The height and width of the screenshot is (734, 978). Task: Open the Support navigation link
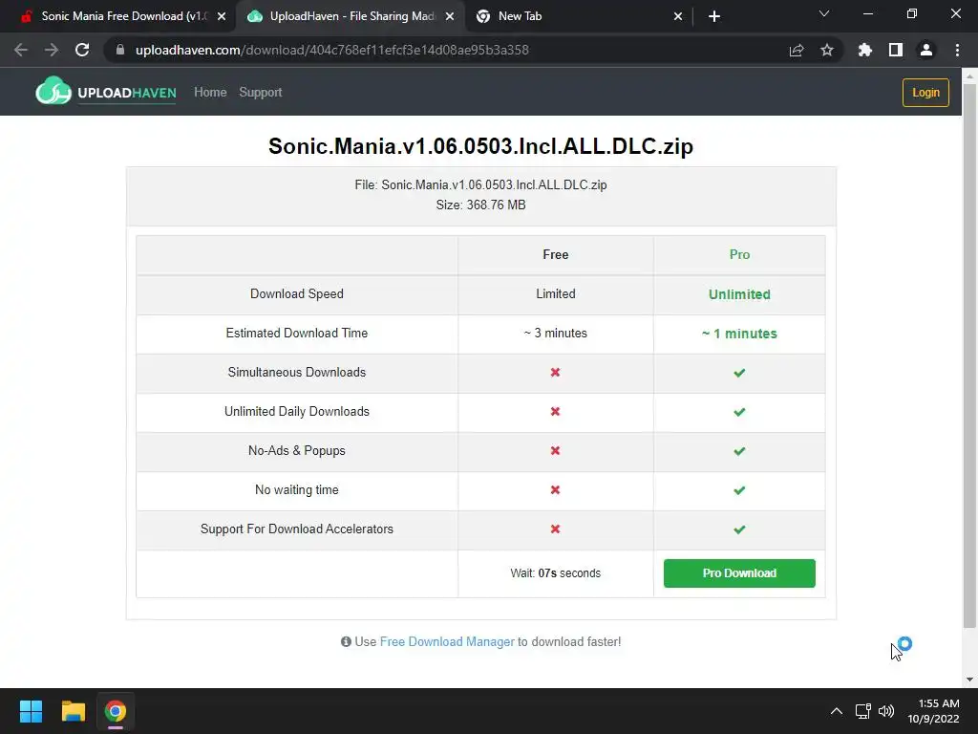tap(261, 93)
